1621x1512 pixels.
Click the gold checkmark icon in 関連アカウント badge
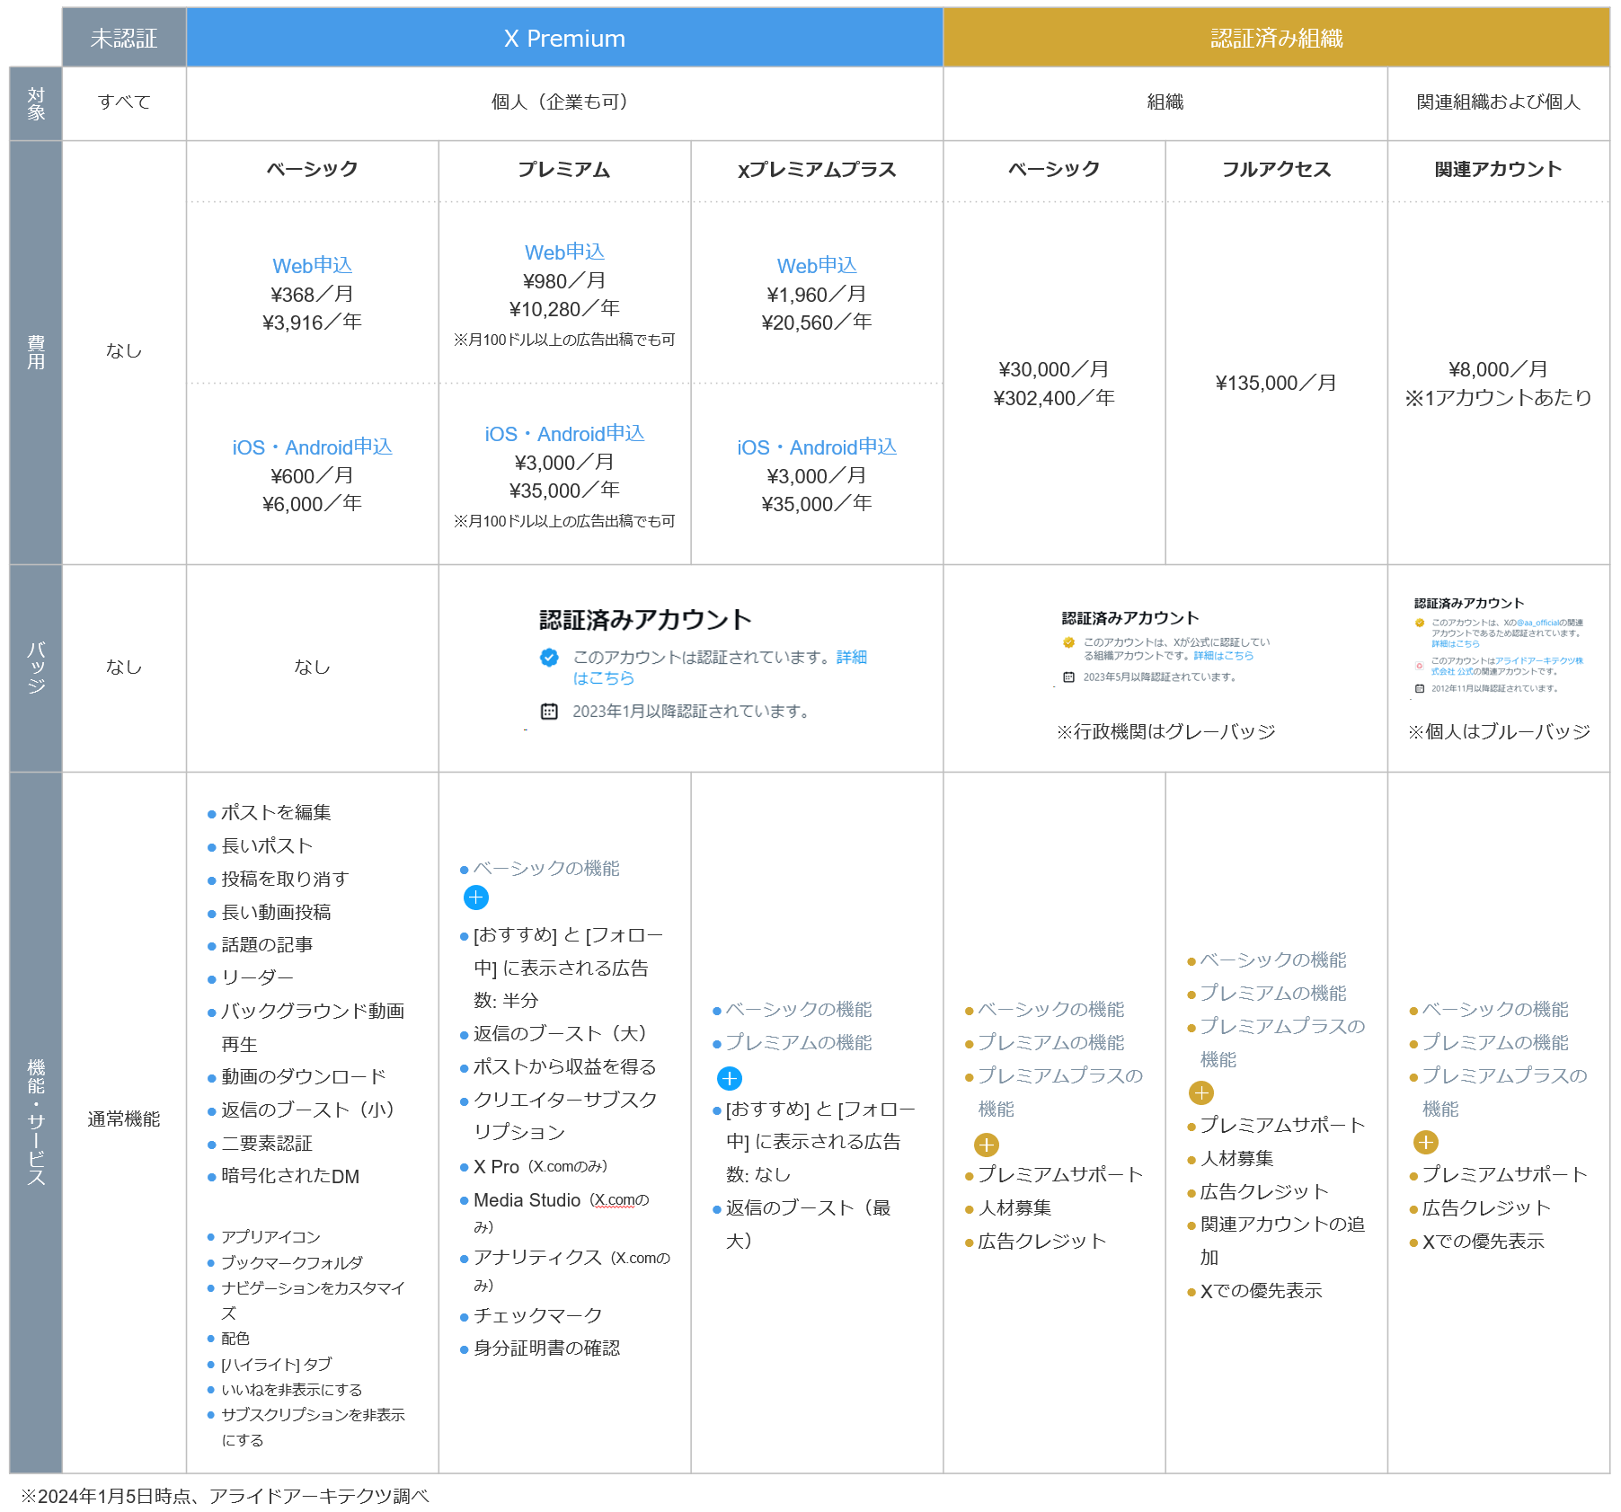pos(1421,622)
